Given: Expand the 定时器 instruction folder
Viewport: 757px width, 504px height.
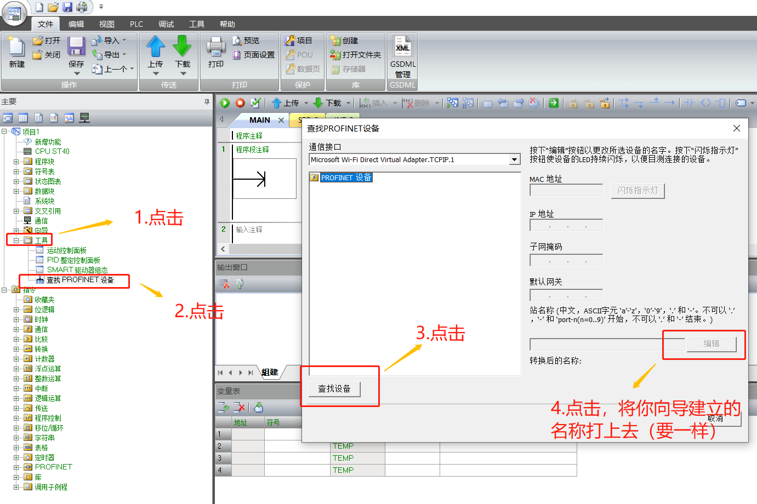Looking at the screenshot, I should tap(16, 457).
